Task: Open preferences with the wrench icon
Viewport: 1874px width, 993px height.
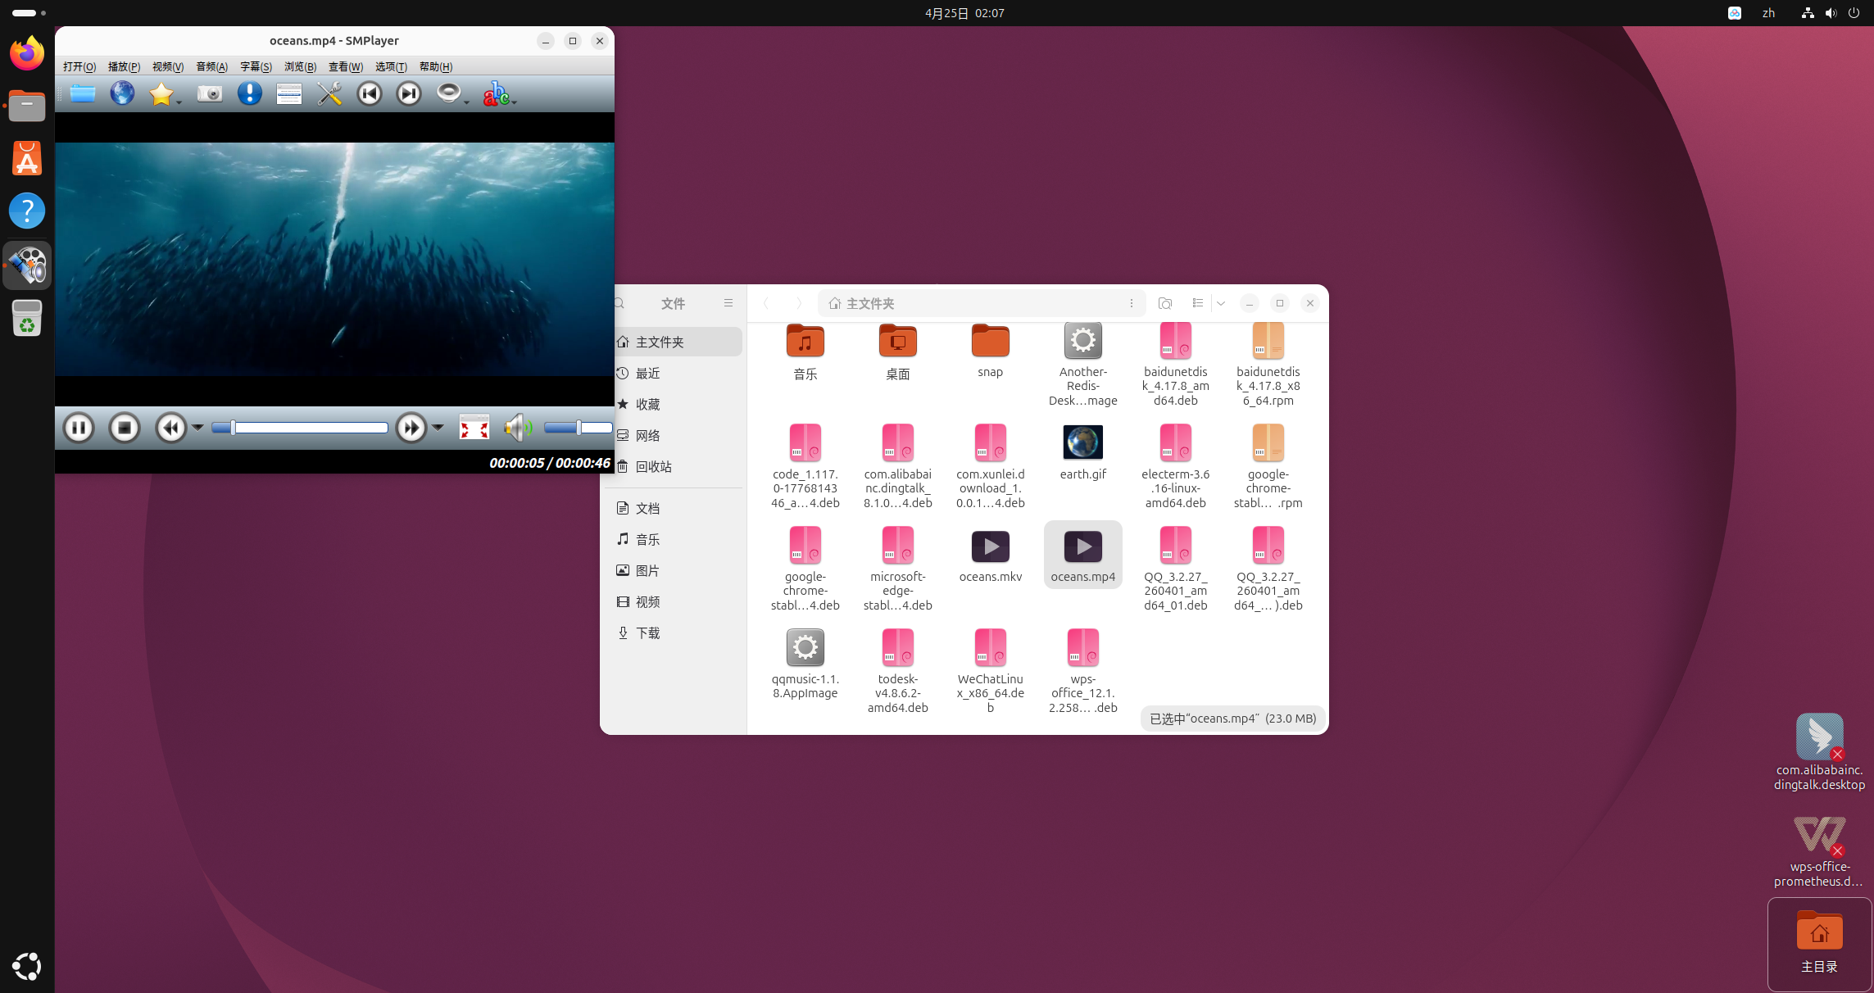Action: (329, 93)
